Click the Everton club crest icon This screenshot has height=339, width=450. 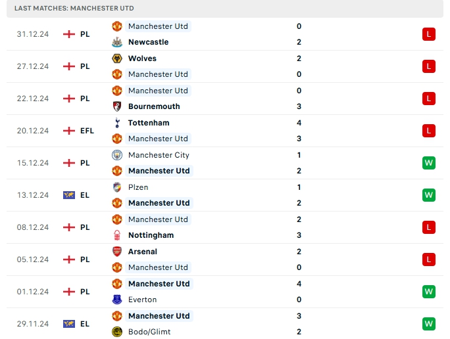(x=117, y=300)
